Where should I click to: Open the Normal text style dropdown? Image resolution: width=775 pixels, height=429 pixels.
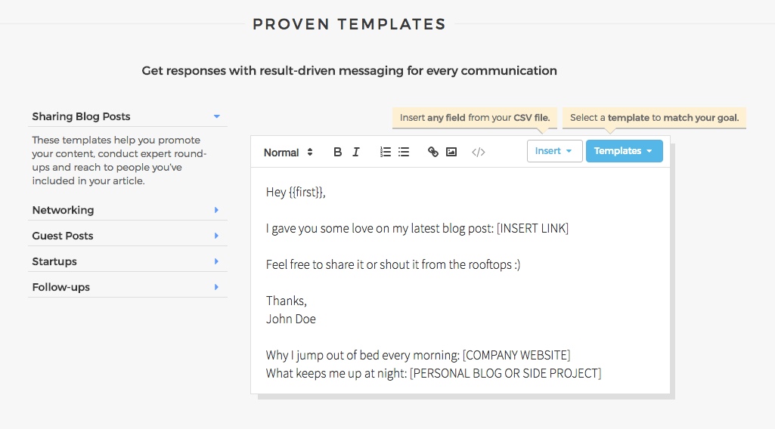[288, 153]
